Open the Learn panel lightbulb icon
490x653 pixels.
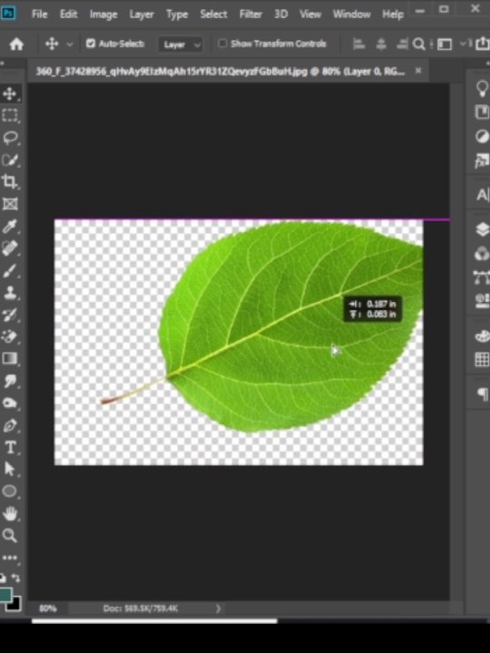(482, 89)
